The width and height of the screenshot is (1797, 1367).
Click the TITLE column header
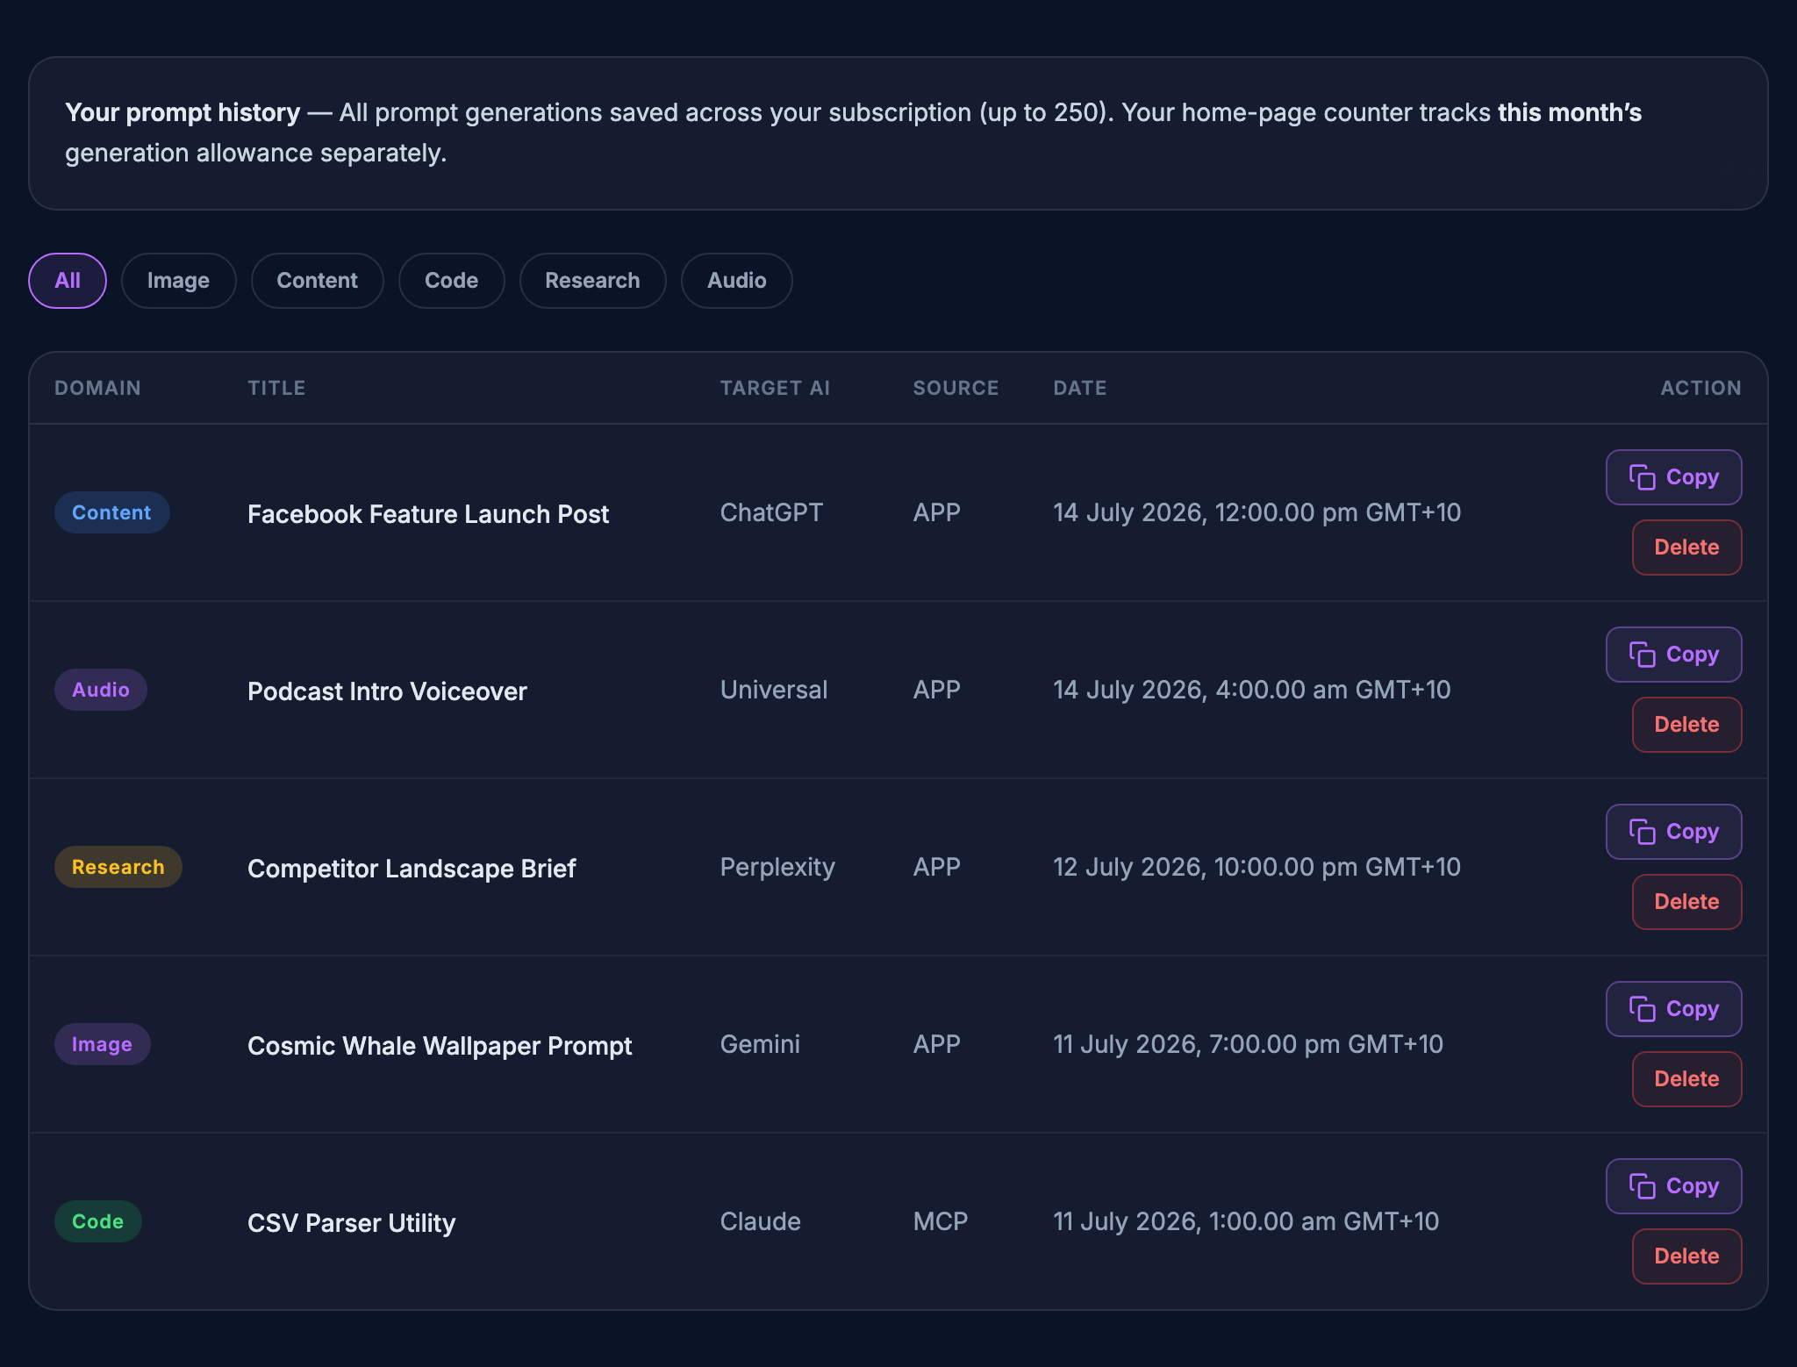(276, 388)
